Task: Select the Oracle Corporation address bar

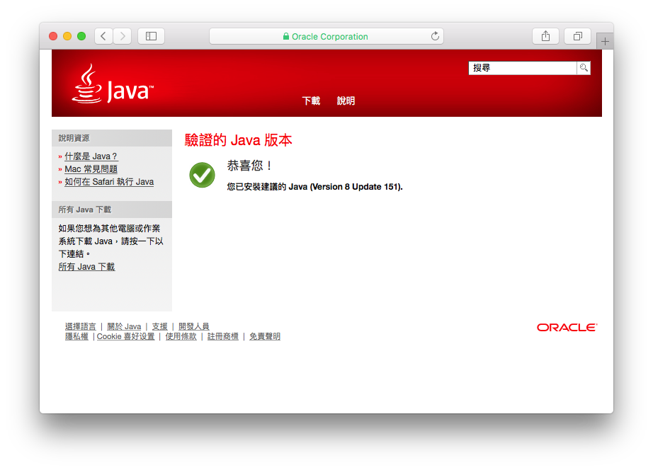Action: (x=326, y=36)
